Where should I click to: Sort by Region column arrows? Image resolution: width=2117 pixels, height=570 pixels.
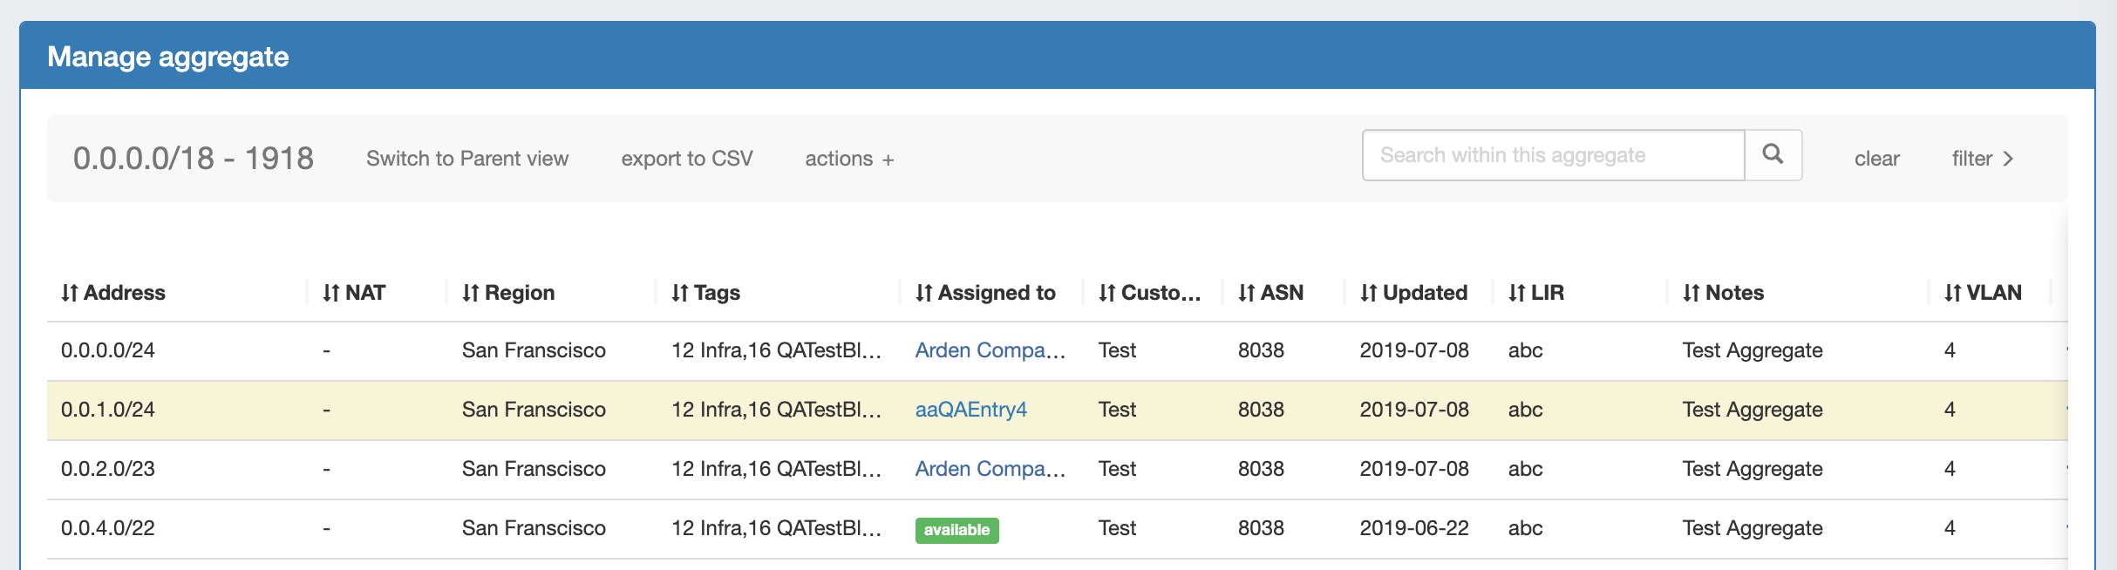point(471,294)
